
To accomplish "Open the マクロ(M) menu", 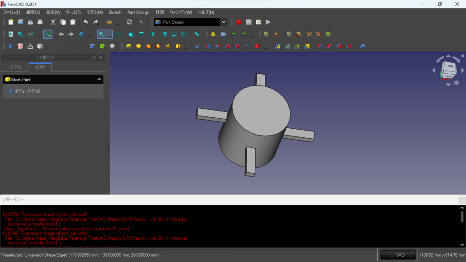I will 95,12.
